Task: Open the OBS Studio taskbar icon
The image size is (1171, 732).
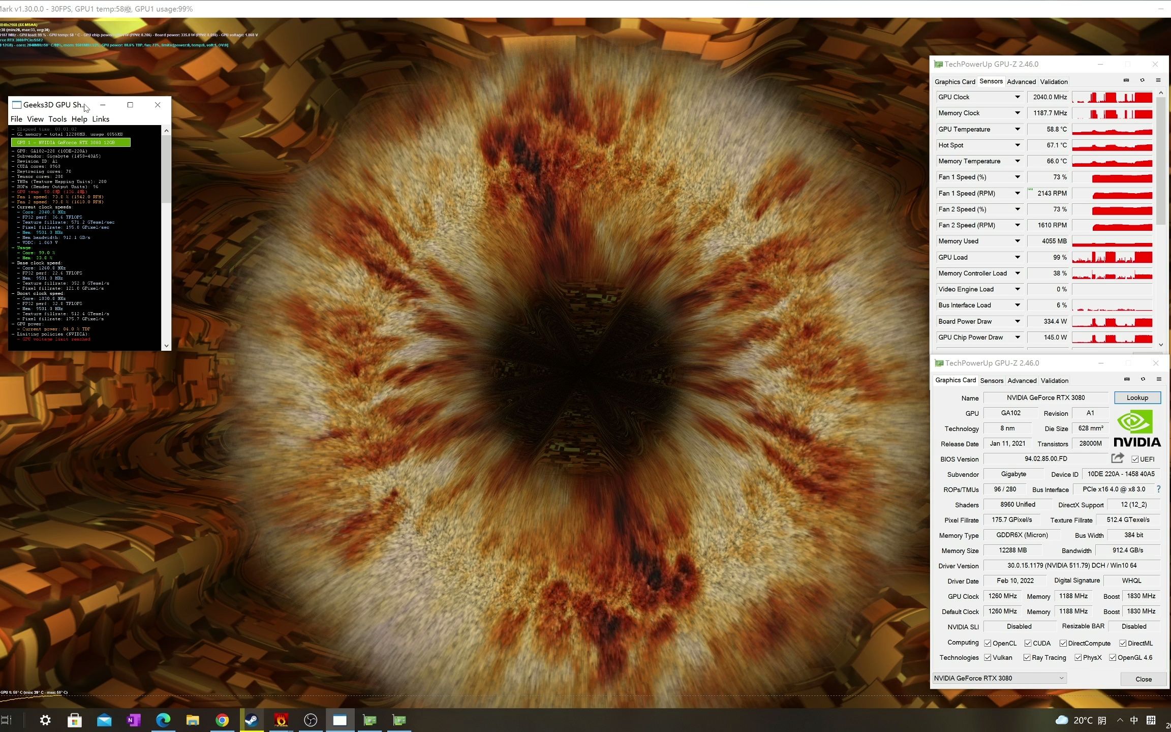Action: point(311,720)
